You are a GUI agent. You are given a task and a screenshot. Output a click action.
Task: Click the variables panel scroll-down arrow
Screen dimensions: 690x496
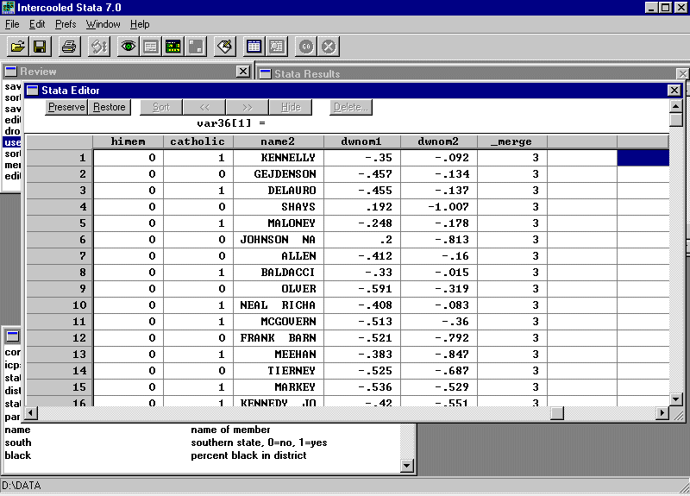click(x=408, y=467)
